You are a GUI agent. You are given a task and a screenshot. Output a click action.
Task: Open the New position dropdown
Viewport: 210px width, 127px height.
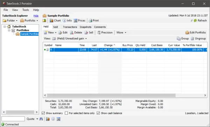(x=56, y=32)
